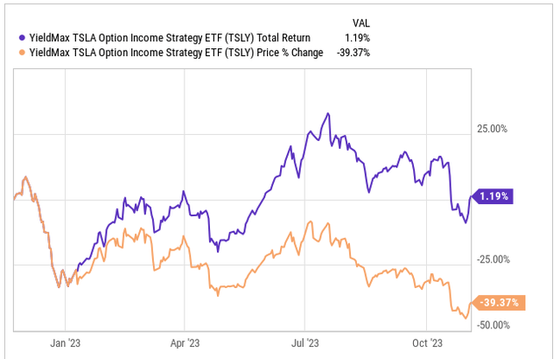Click the purple 1.19% end-of-line flag
Screen dimensions: 560x359
coord(497,195)
